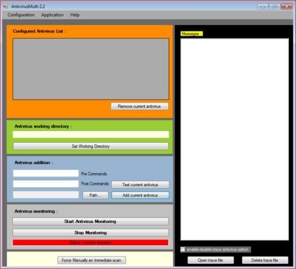296x269 pixels.
Task: Open the Path... file browser button
Action: pyautogui.click(x=95, y=195)
